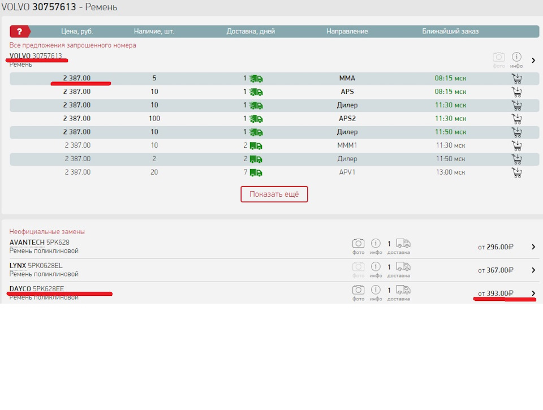Expand the DAYCO 5PK628EE offer chevron
Screen dimensions: 543x410
tap(533, 293)
